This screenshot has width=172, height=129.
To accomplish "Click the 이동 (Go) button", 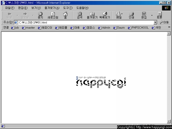I will click(x=164, y=23).
